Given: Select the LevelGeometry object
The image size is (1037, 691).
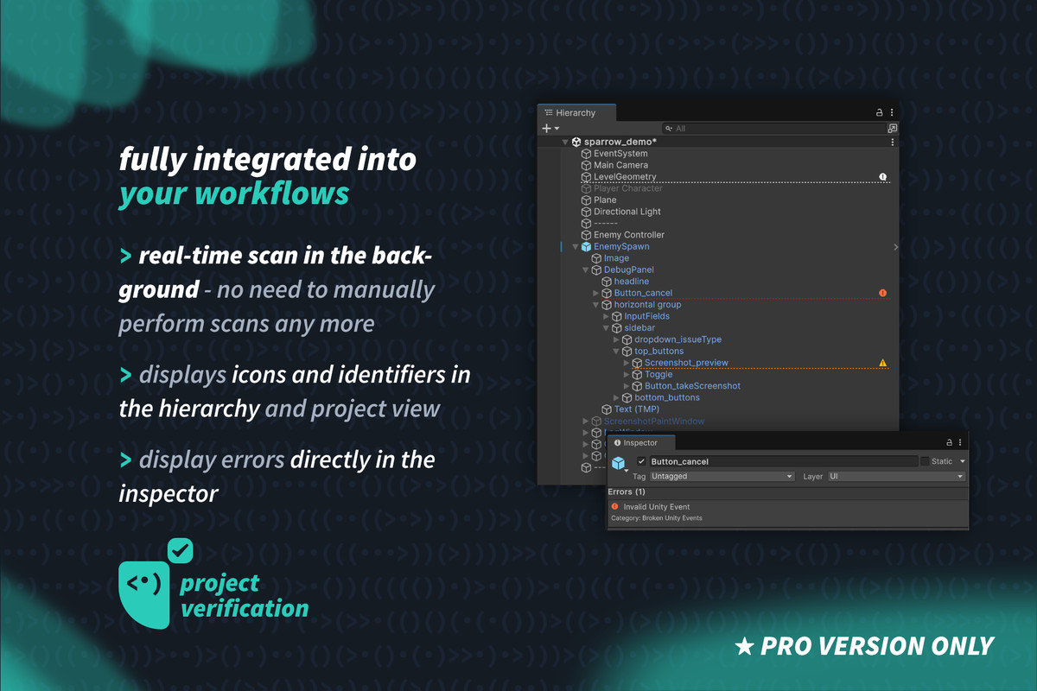Looking at the screenshot, I should click(x=625, y=177).
